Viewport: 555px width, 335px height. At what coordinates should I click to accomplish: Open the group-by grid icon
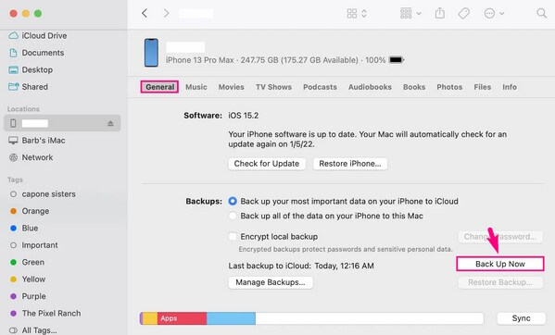(406, 14)
